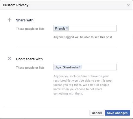Click the Don't share with heading
The height and width of the screenshot is (119, 133).
(x=29, y=59)
